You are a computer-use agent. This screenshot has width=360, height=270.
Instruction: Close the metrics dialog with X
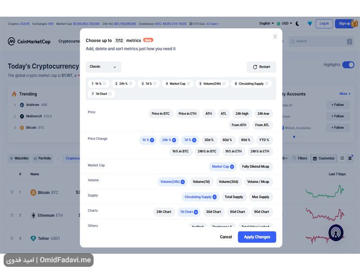[x=275, y=36]
